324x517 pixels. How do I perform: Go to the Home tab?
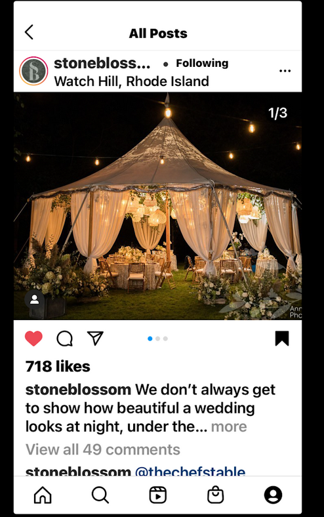pos(43,495)
